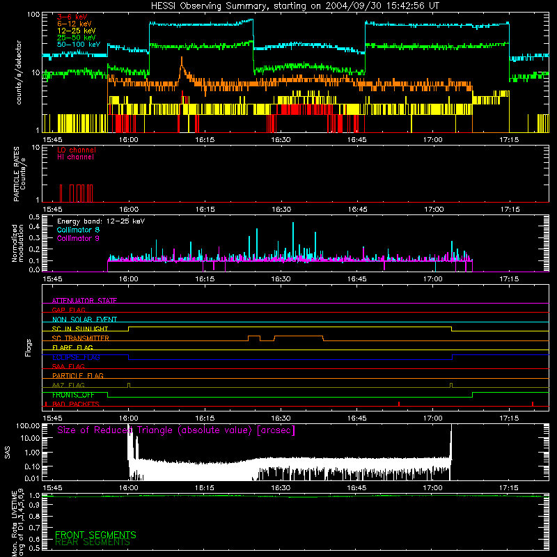Click the GAP_FLAG label

point(68,310)
